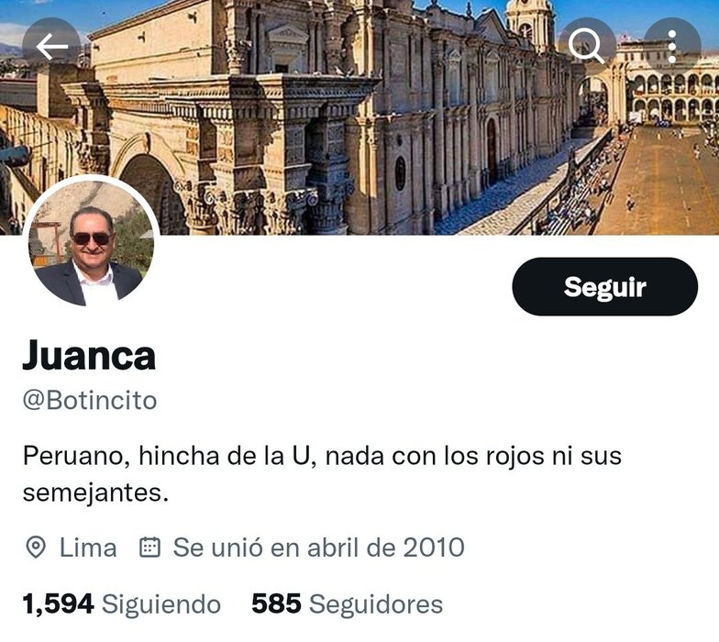This screenshot has height=642, width=719.
Task: Click the arcaded plaza at banner's right edge
Action: [671, 94]
